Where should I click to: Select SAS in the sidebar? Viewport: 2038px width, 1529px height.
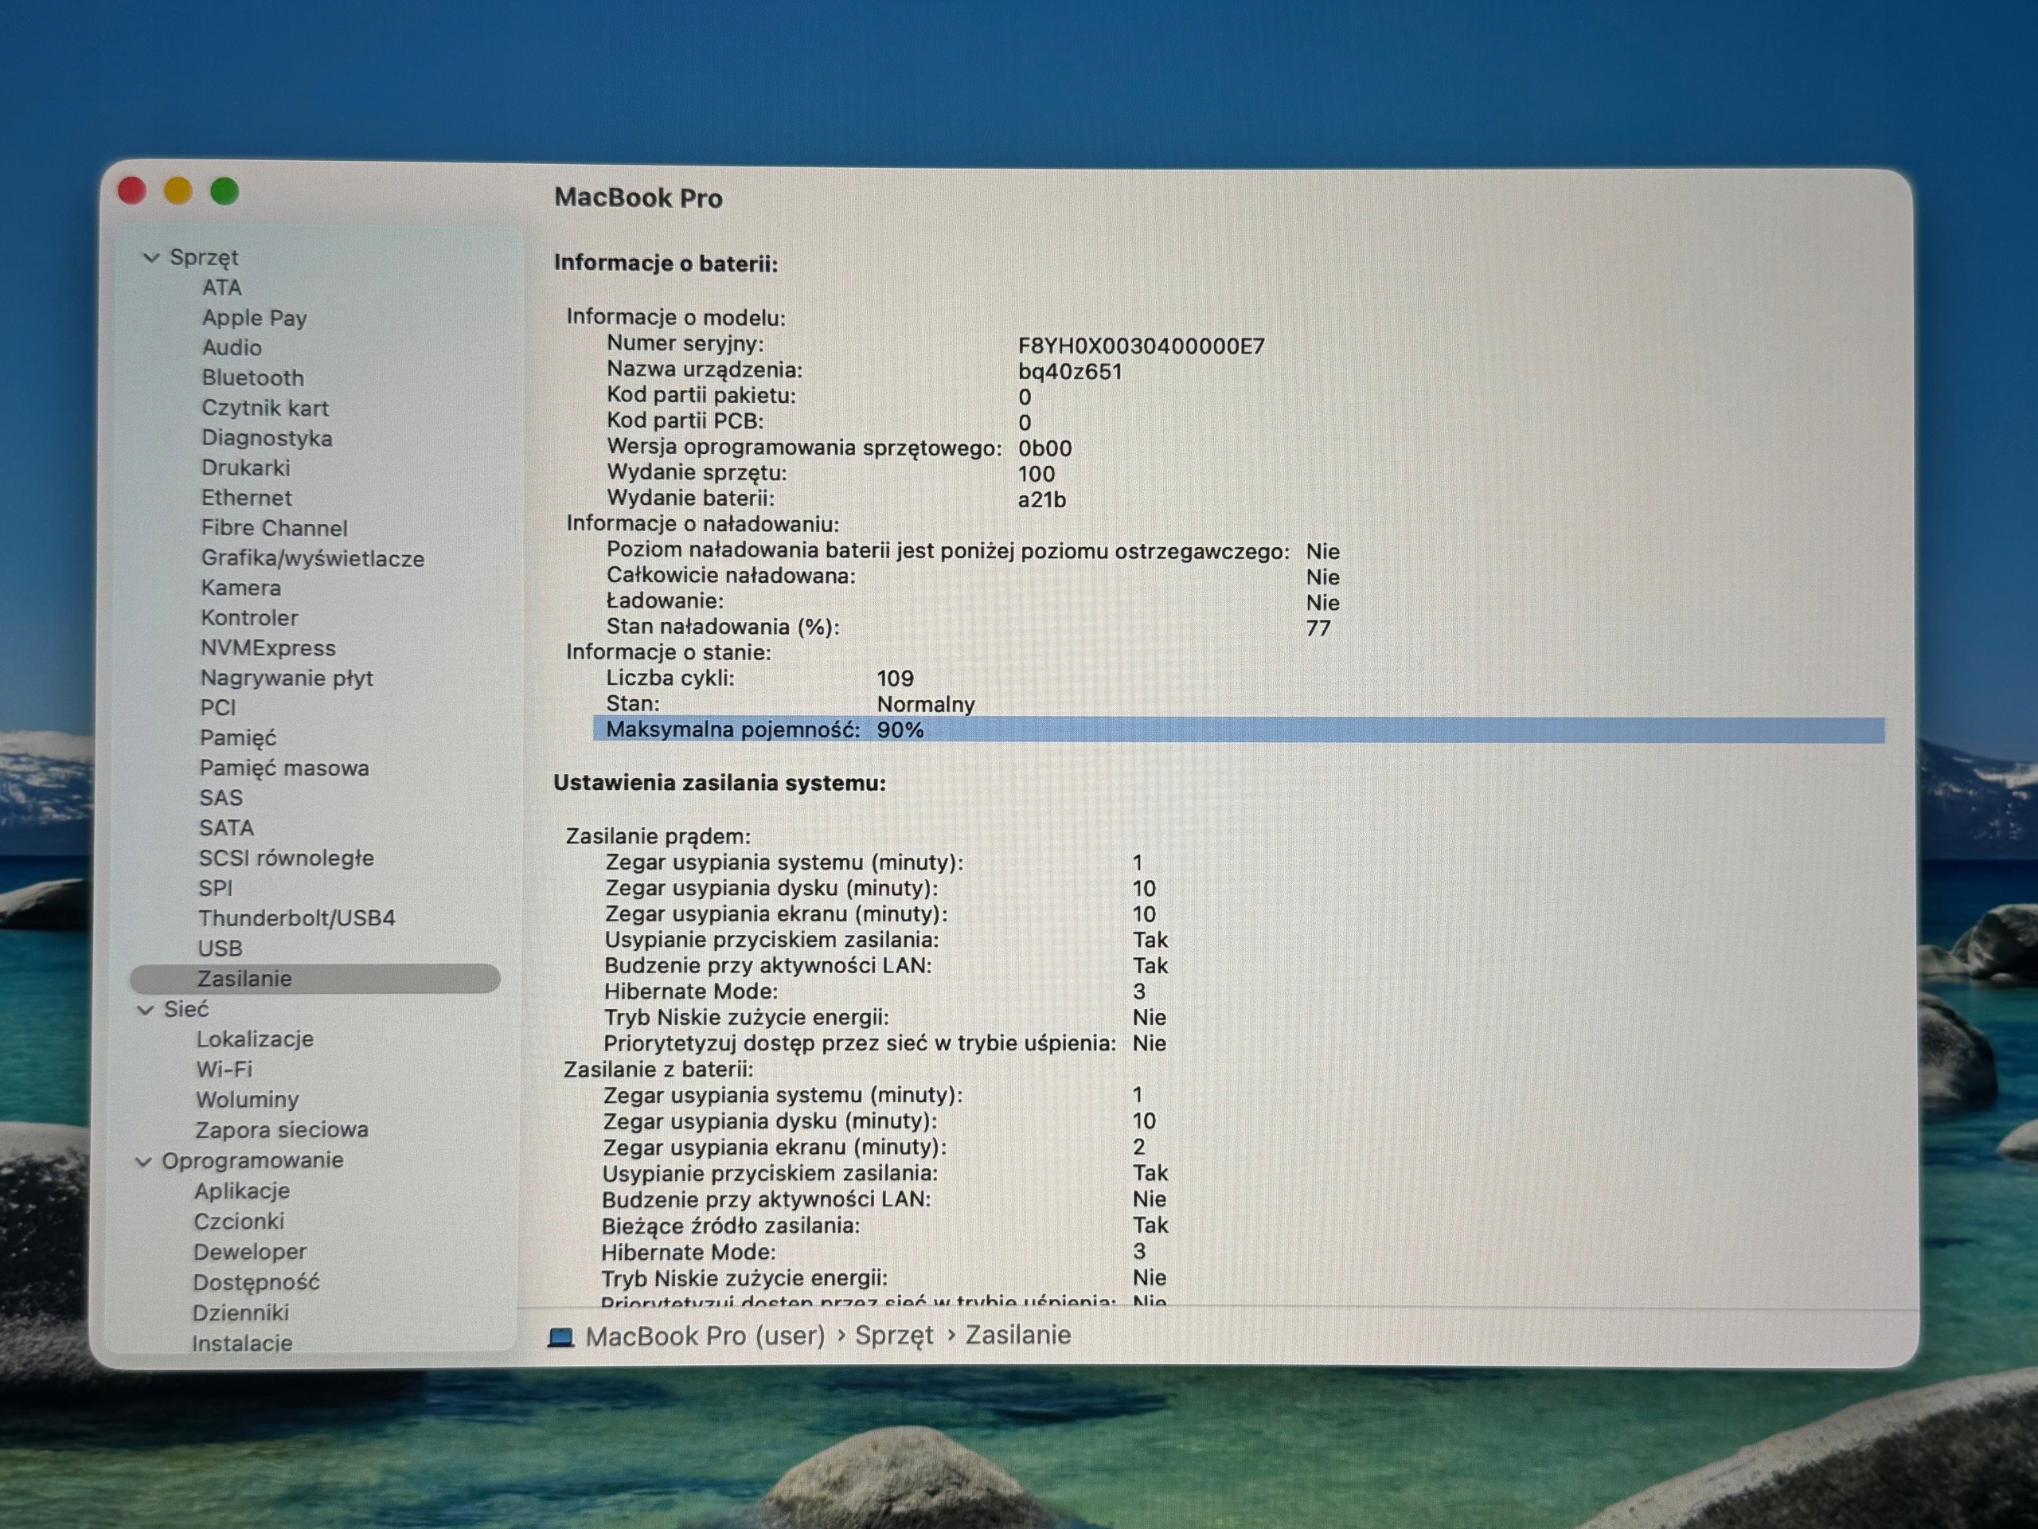[221, 798]
